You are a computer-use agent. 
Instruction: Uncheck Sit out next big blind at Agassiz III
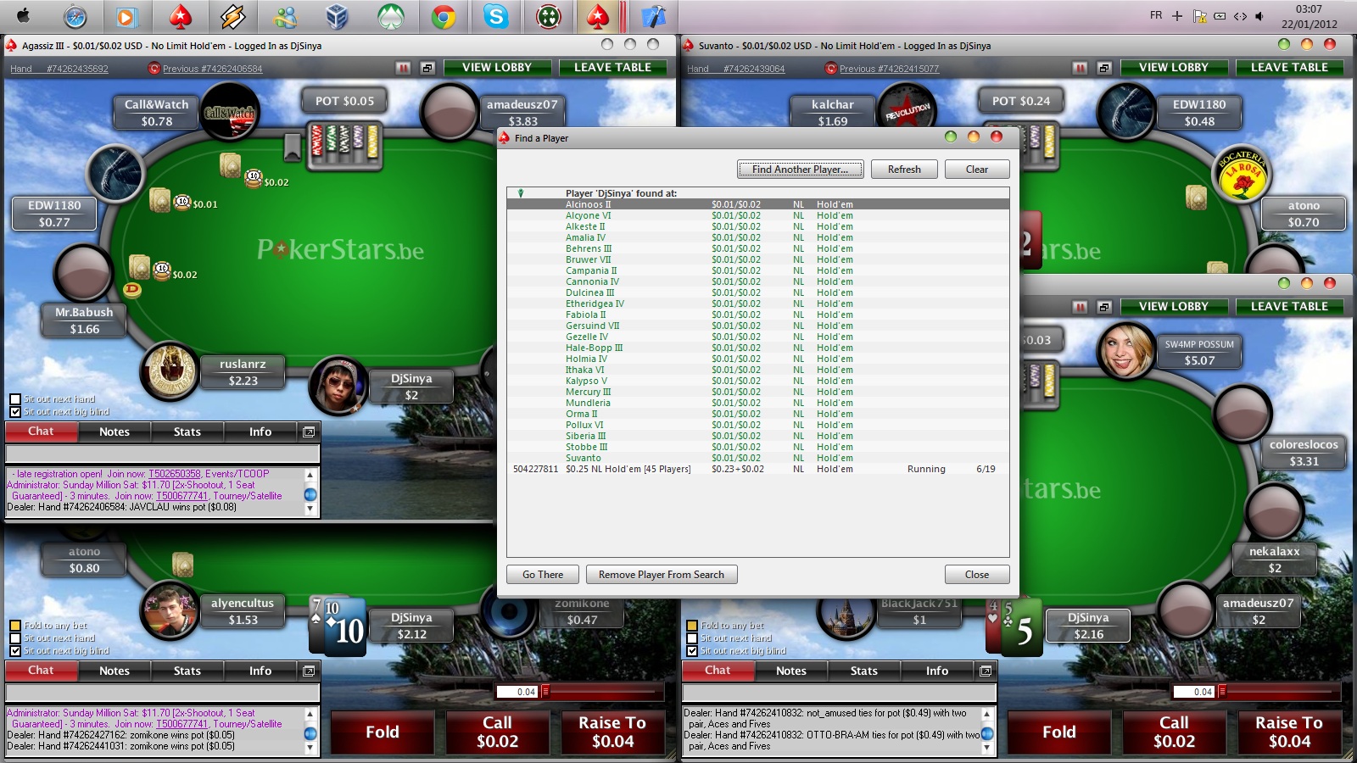click(x=15, y=412)
